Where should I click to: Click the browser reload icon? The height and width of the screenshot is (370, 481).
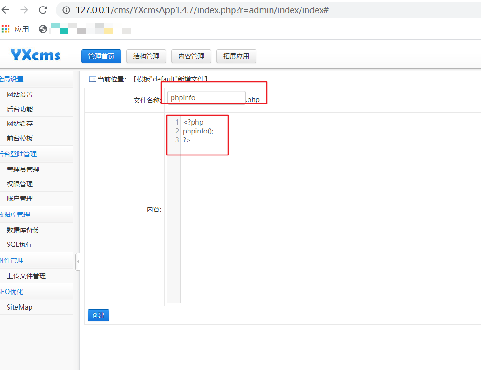[43, 10]
